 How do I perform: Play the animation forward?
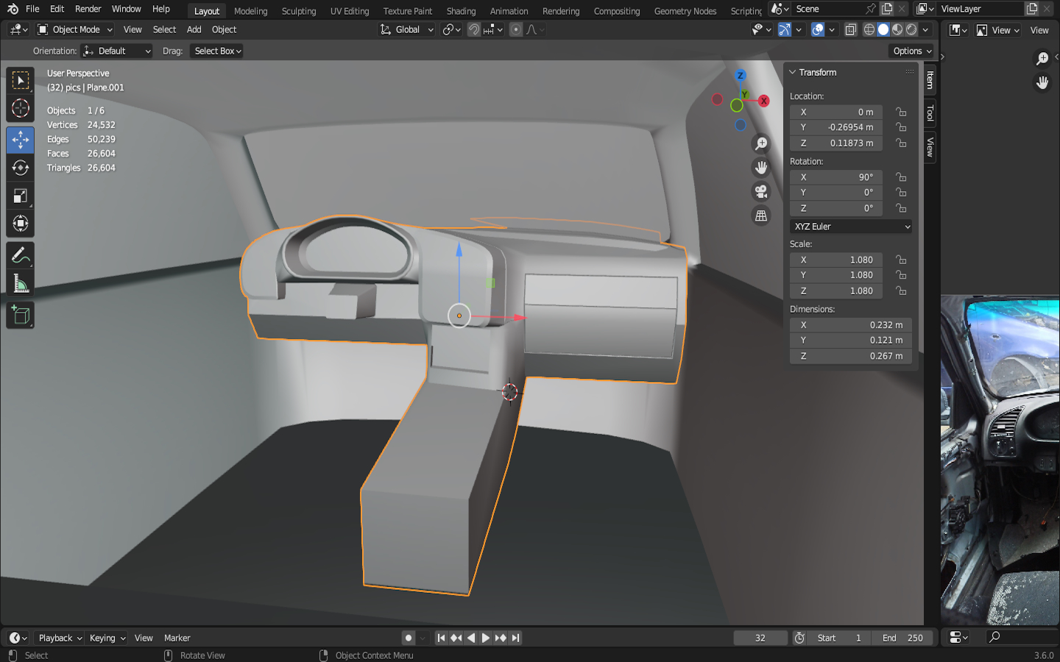pos(486,638)
